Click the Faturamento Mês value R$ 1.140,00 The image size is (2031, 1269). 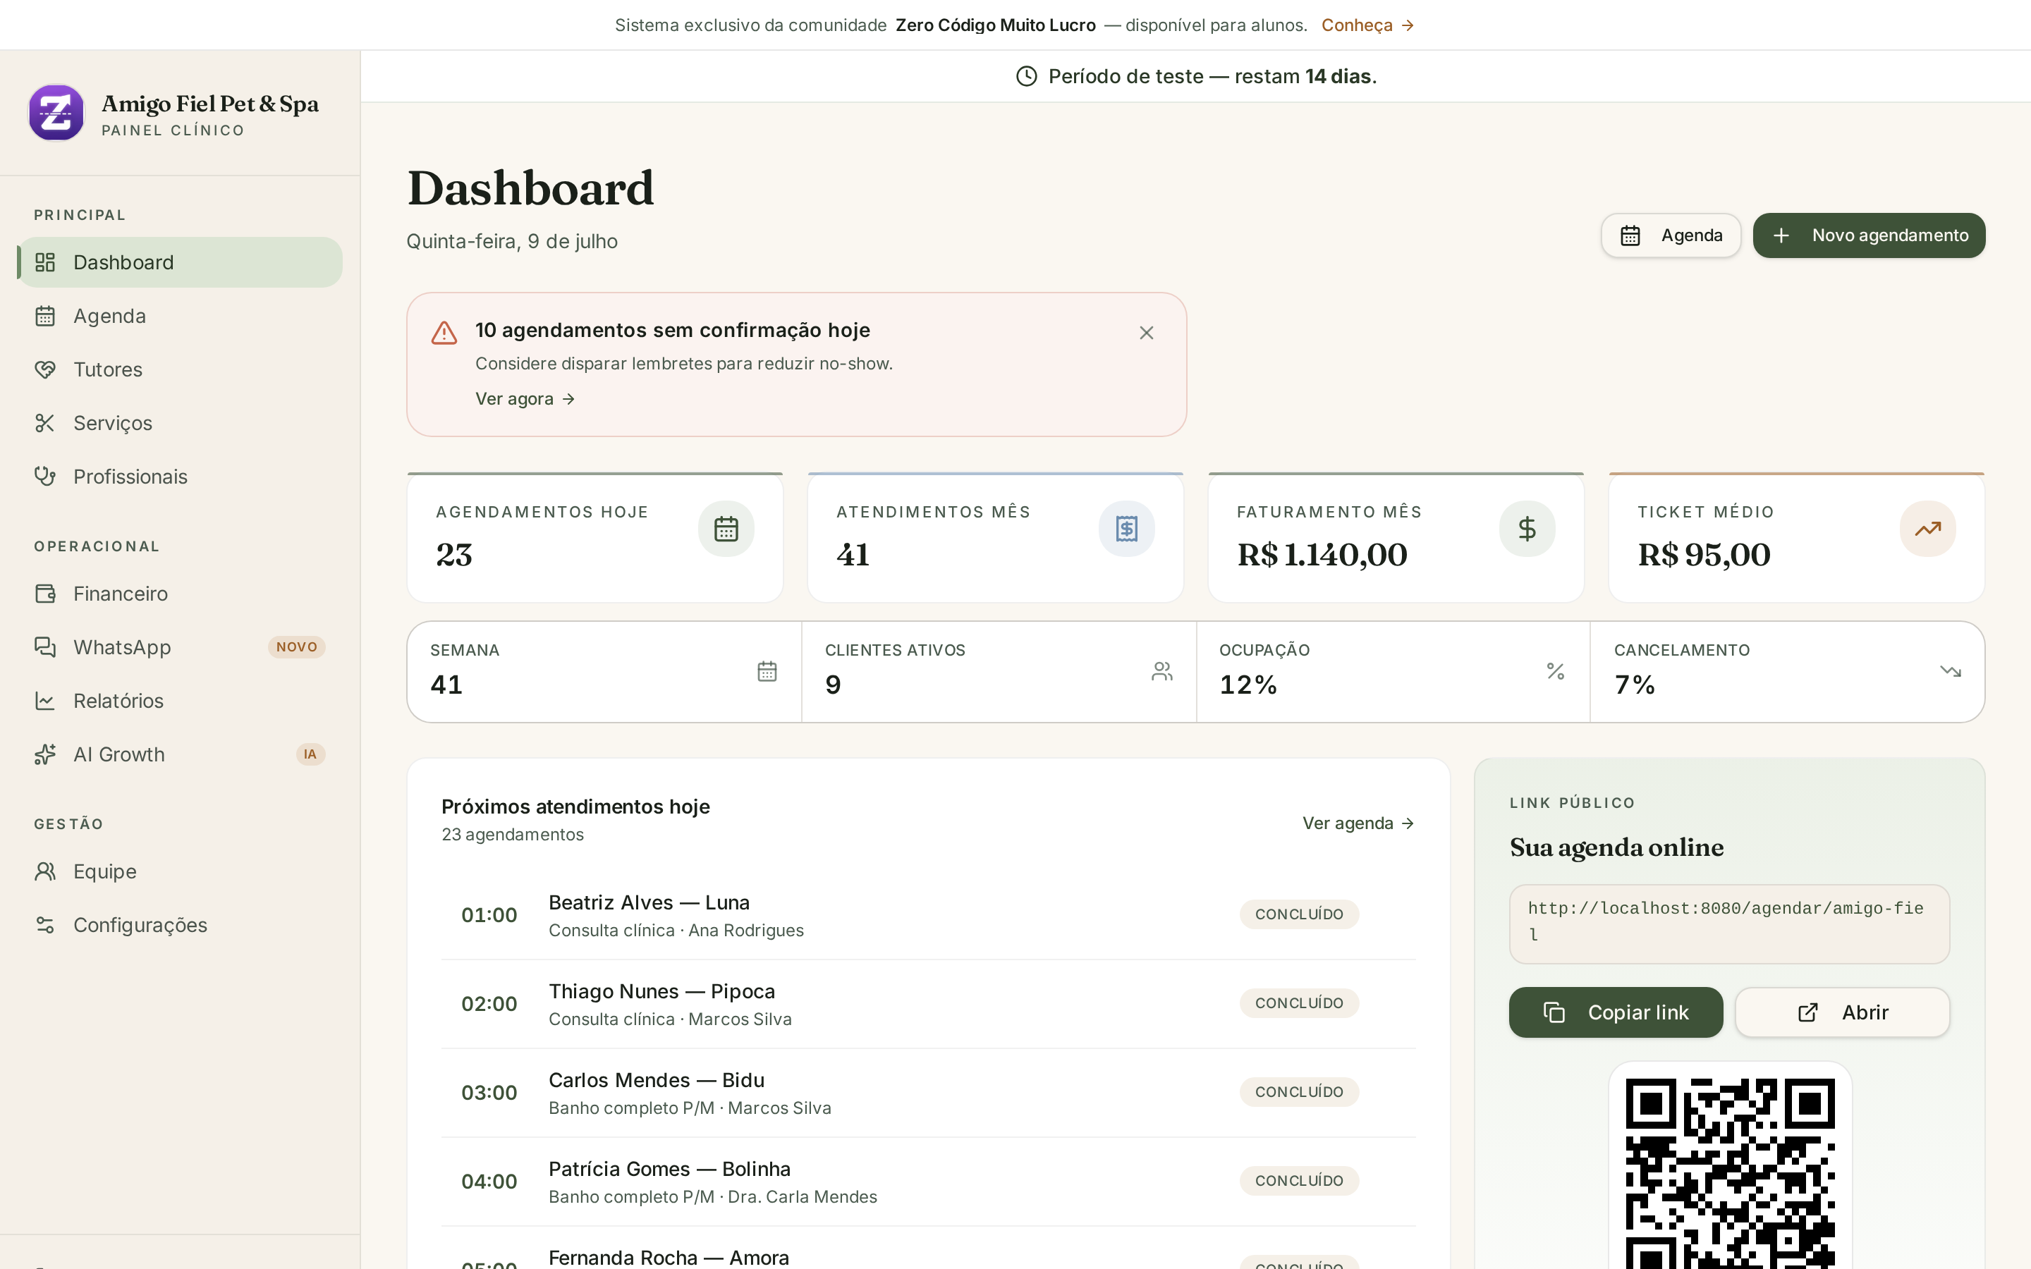click(1322, 555)
